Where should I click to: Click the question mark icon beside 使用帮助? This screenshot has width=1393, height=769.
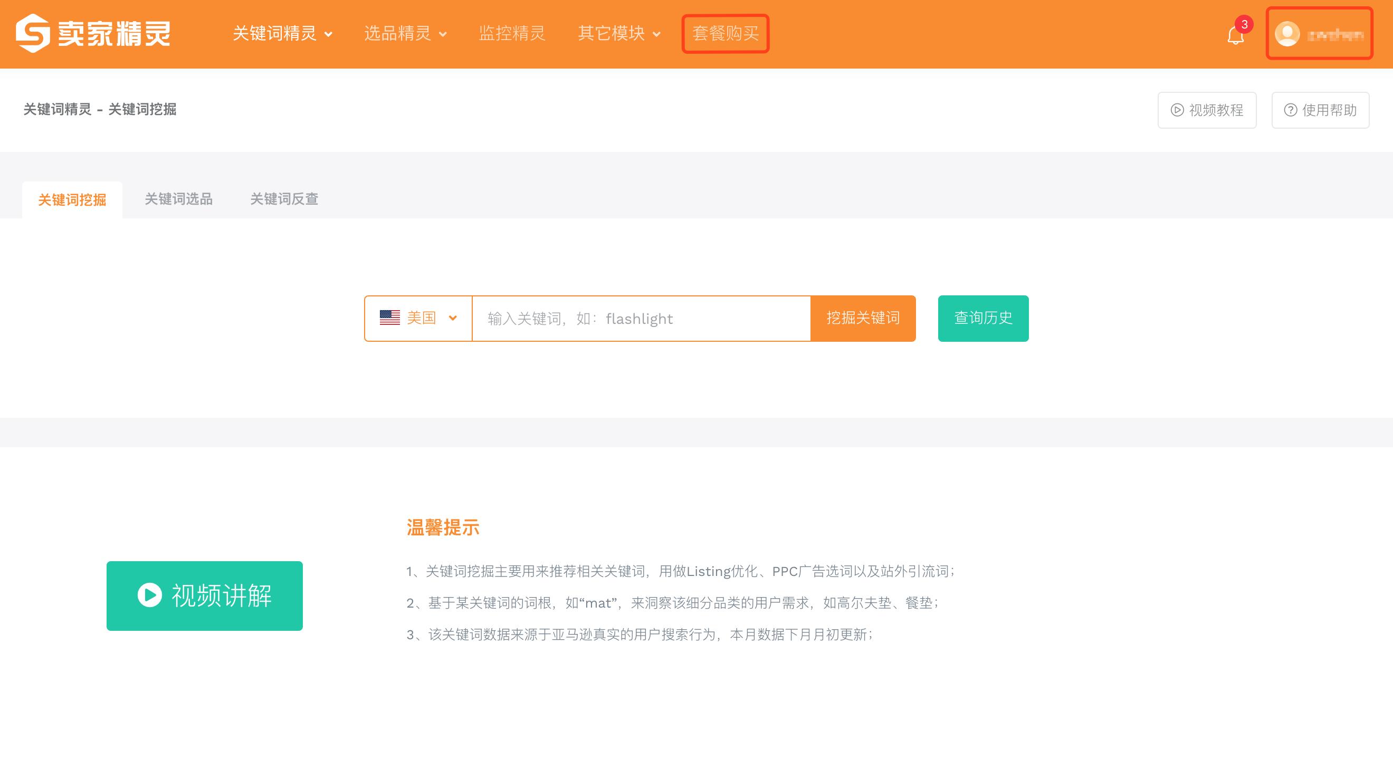(1290, 110)
